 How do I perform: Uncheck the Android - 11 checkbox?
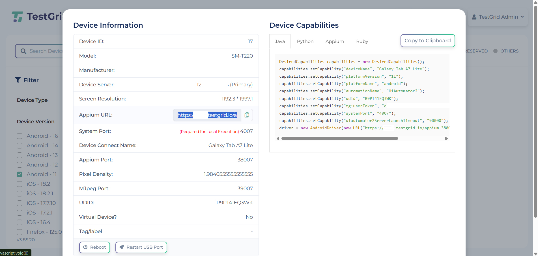(x=20, y=174)
